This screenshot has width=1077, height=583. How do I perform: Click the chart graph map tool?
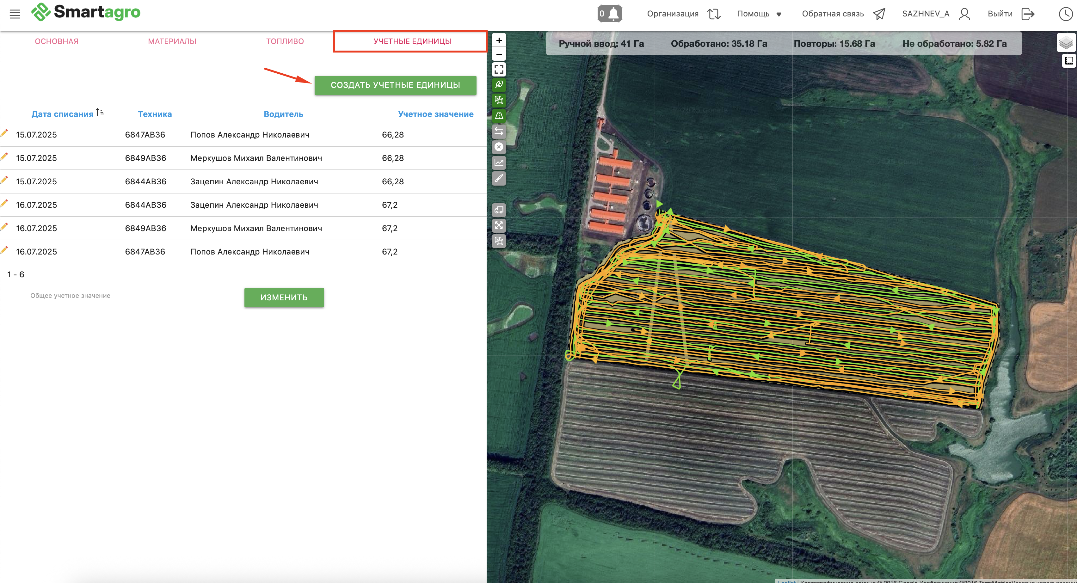click(499, 163)
